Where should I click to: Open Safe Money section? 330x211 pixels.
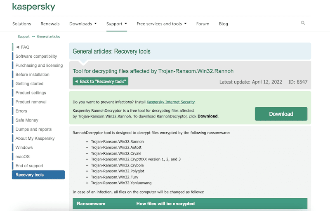click(x=27, y=120)
